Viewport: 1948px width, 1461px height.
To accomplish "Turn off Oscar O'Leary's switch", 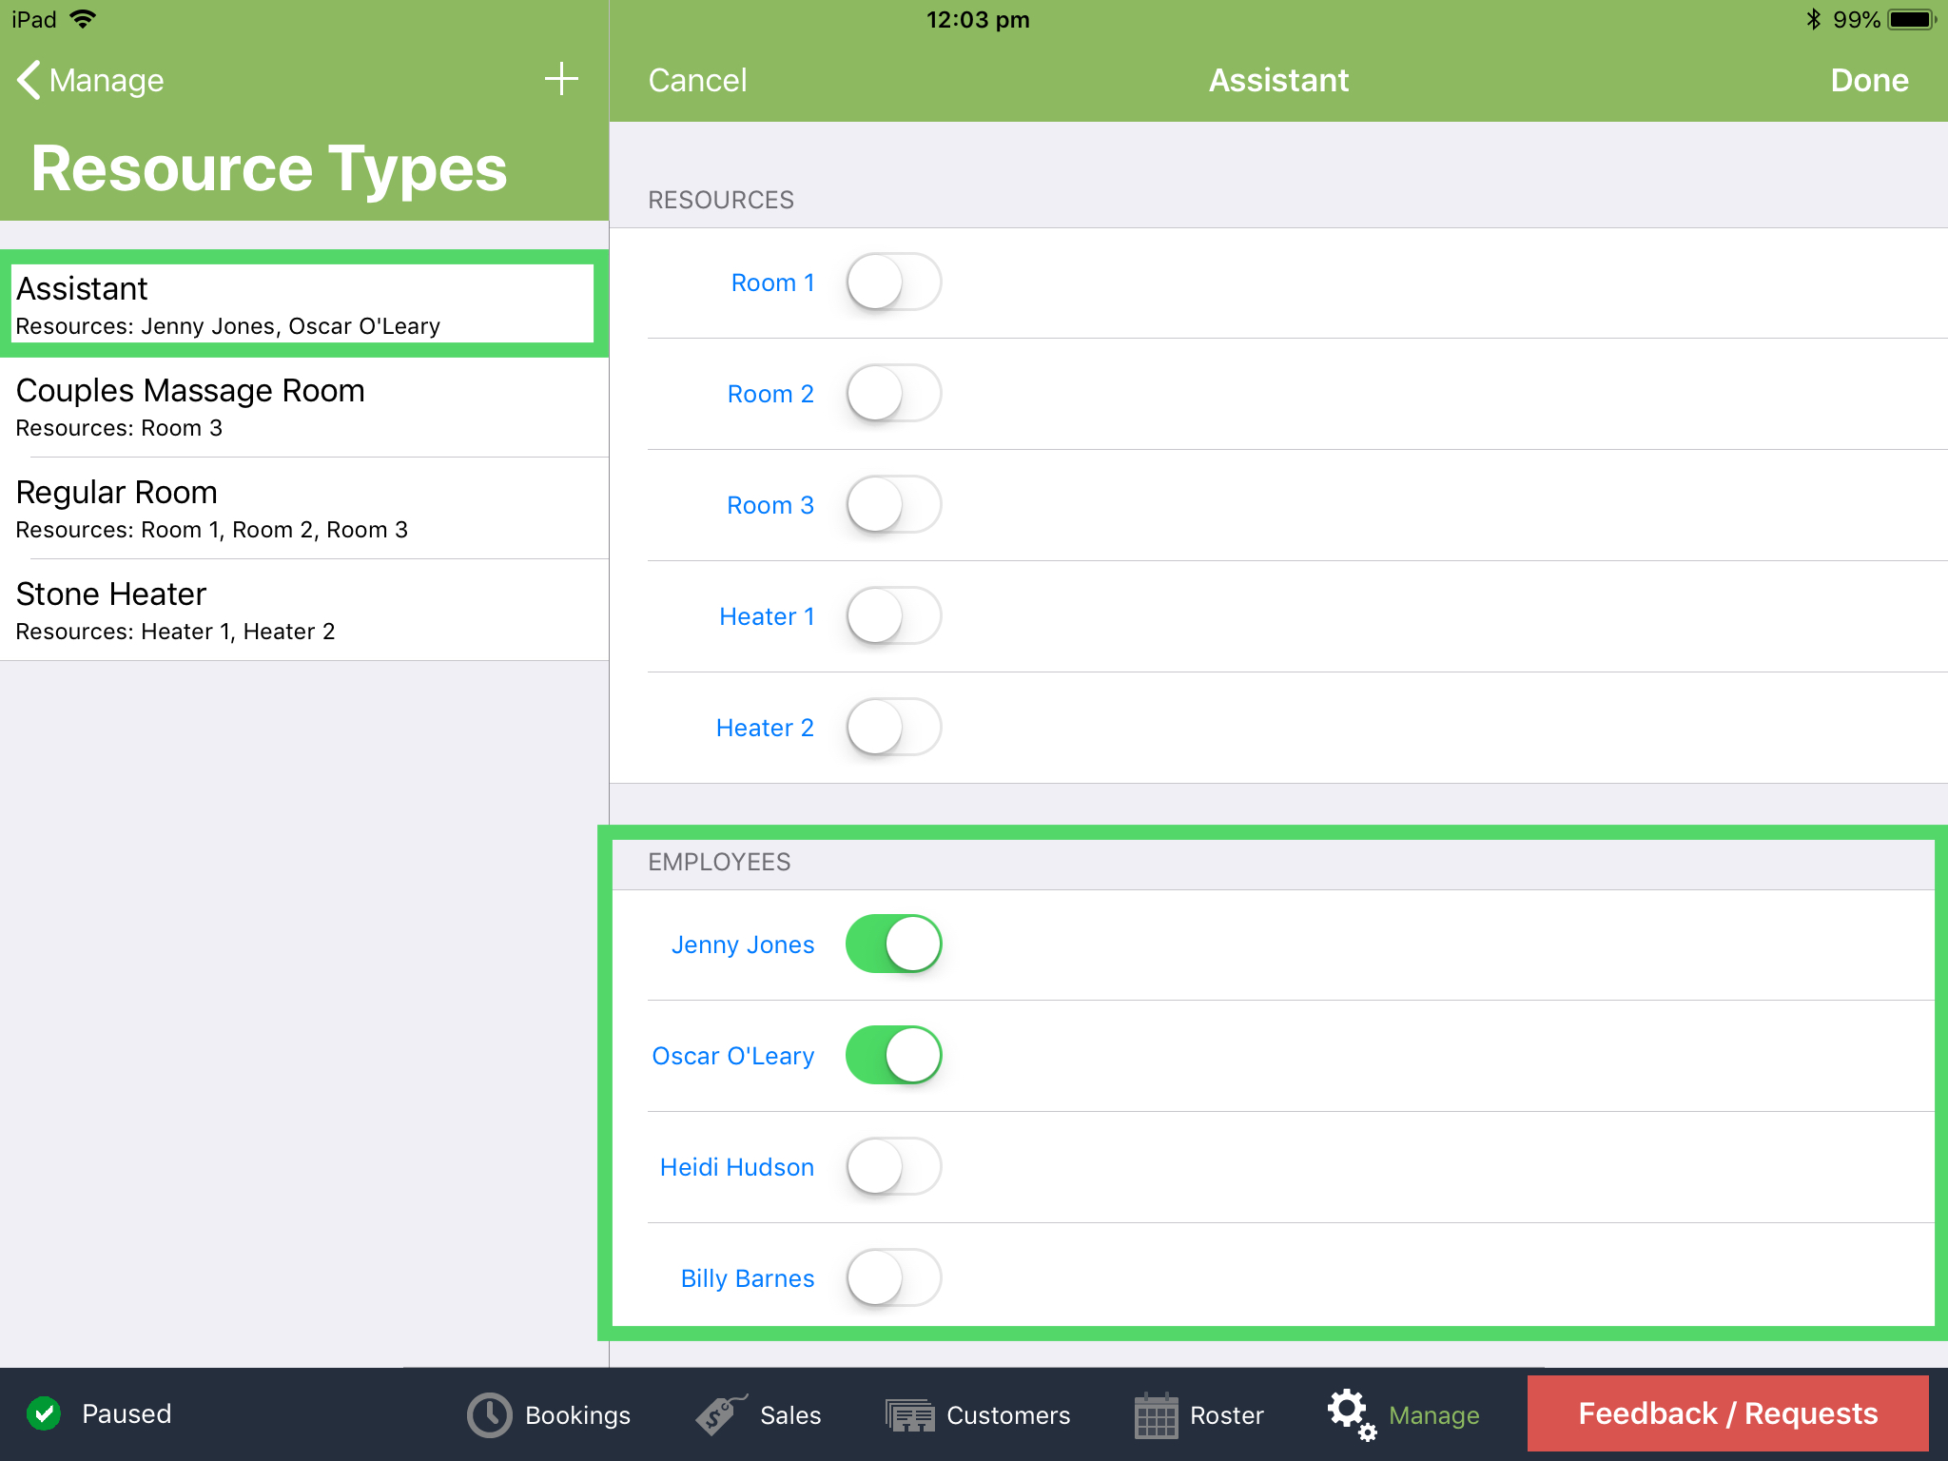I will tap(892, 1055).
